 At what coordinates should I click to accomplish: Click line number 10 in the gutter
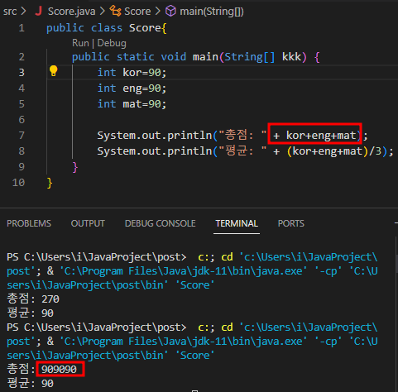[x=18, y=183]
